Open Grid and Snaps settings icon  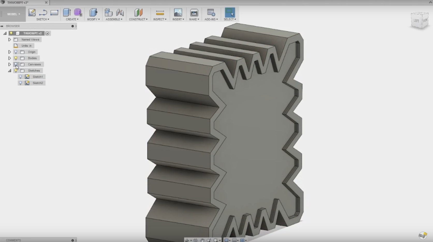tap(234, 240)
